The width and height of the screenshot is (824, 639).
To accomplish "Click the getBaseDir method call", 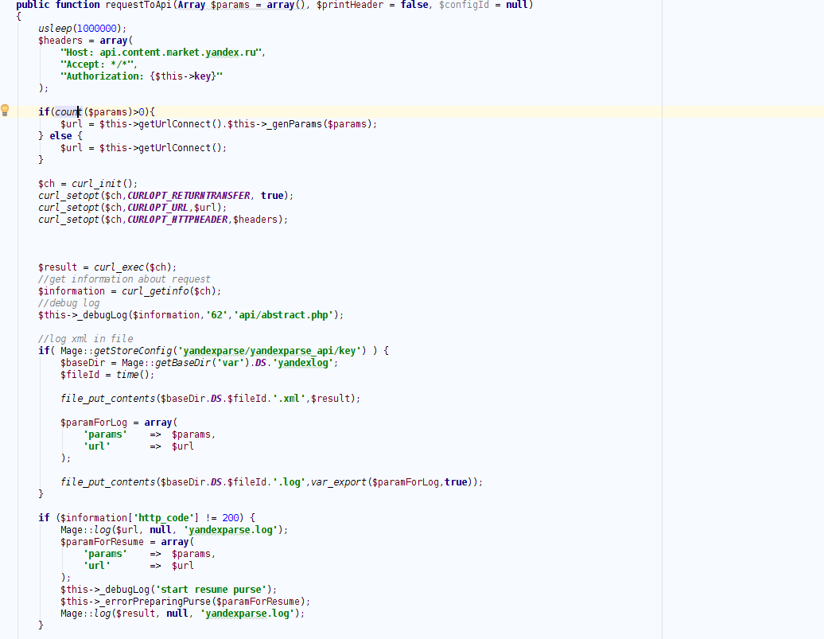I will (183, 362).
